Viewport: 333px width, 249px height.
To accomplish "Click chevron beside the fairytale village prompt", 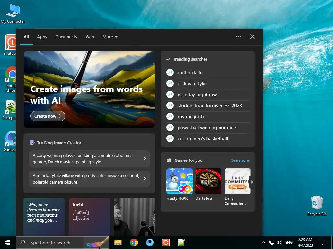I will pos(145,179).
